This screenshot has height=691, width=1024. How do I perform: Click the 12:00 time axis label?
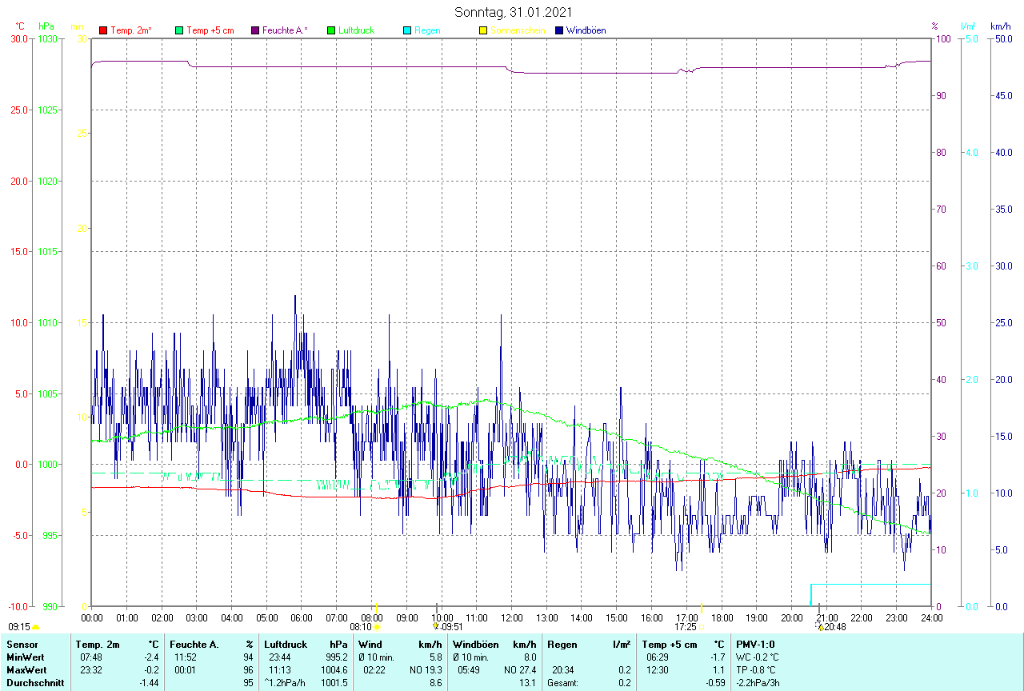tap(512, 617)
